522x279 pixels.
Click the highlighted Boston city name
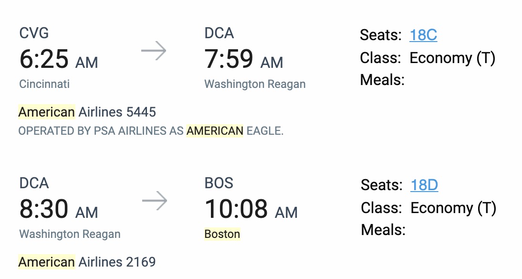[x=222, y=234]
